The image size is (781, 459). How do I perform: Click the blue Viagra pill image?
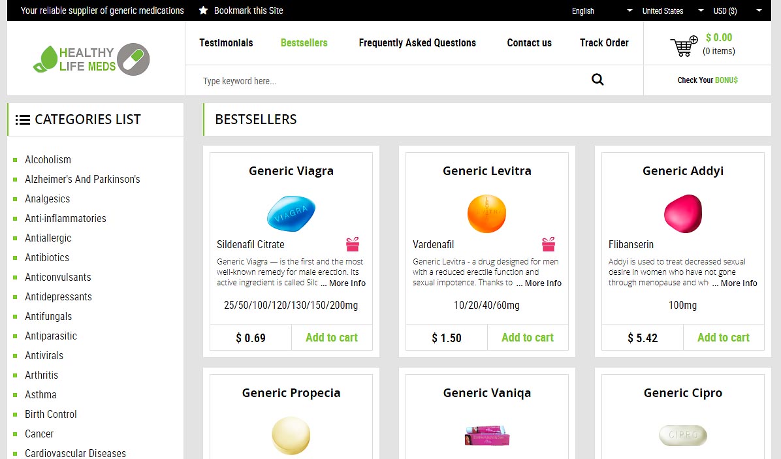(x=291, y=213)
